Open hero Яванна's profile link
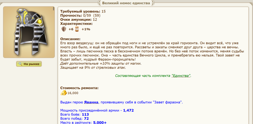 tap(91, 102)
